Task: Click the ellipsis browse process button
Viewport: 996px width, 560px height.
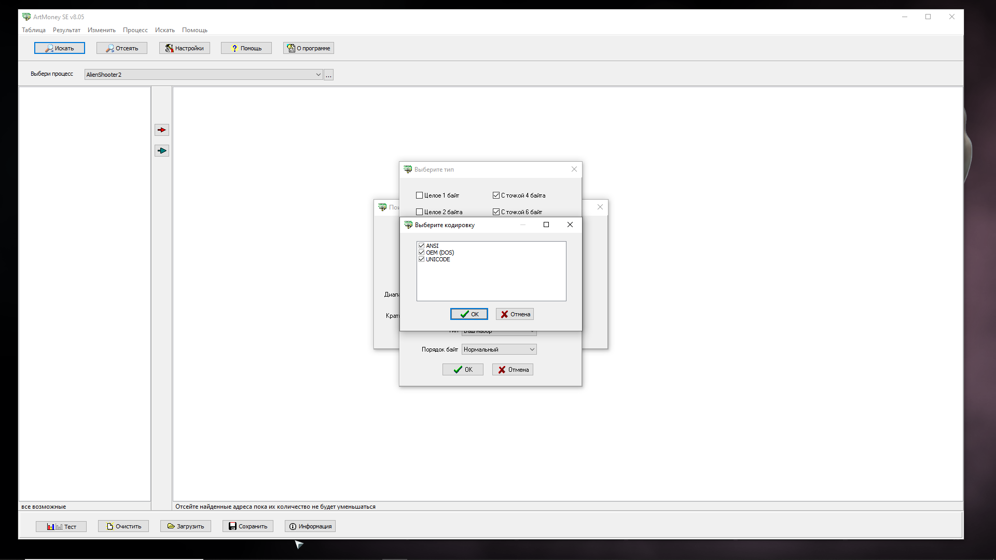Action: point(328,75)
